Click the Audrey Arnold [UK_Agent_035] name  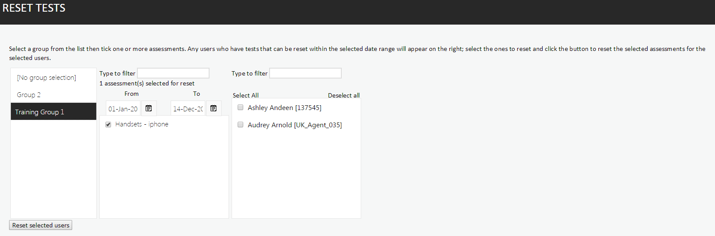tap(295, 125)
